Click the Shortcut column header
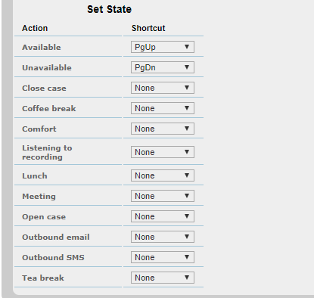314x298 pixels. [148, 28]
